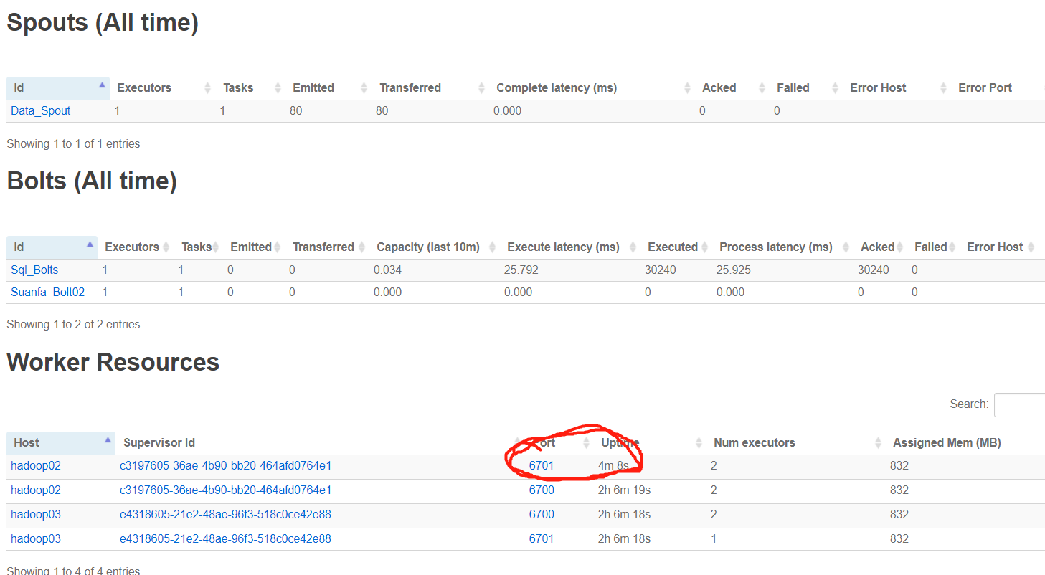Open port 6701 link with 4m 8s uptime
The width and height of the screenshot is (1045, 575).
point(542,465)
